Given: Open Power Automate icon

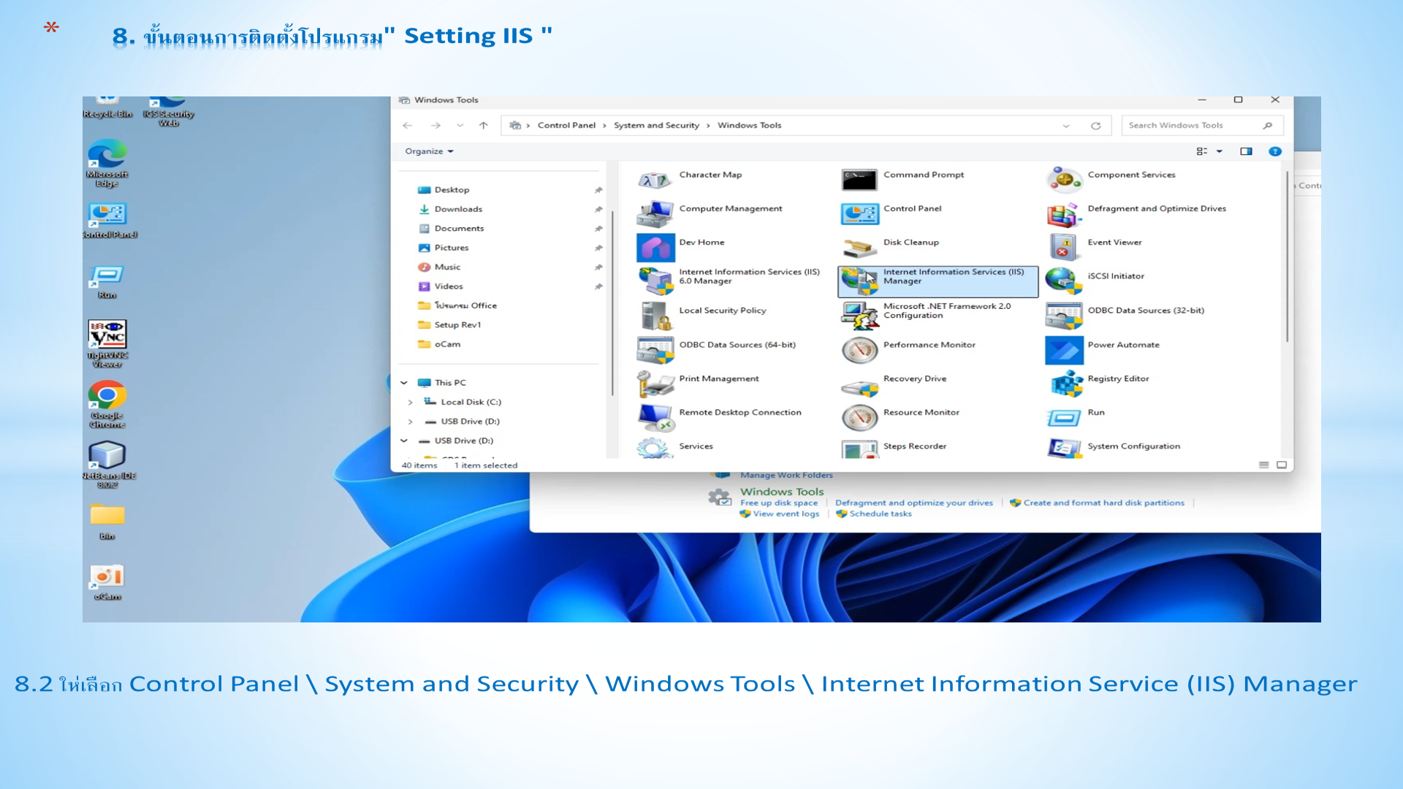Looking at the screenshot, I should coord(1064,350).
